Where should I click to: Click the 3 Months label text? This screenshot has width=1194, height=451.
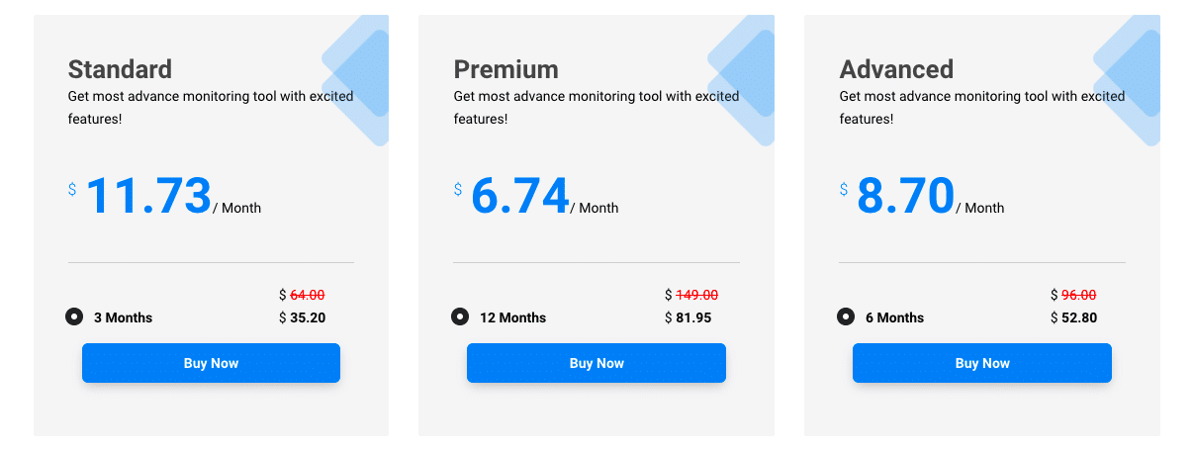[x=123, y=317]
